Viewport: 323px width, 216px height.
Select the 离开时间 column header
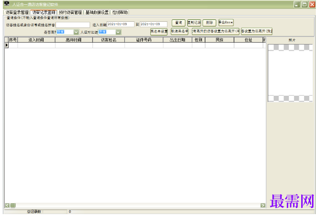coord(74,40)
